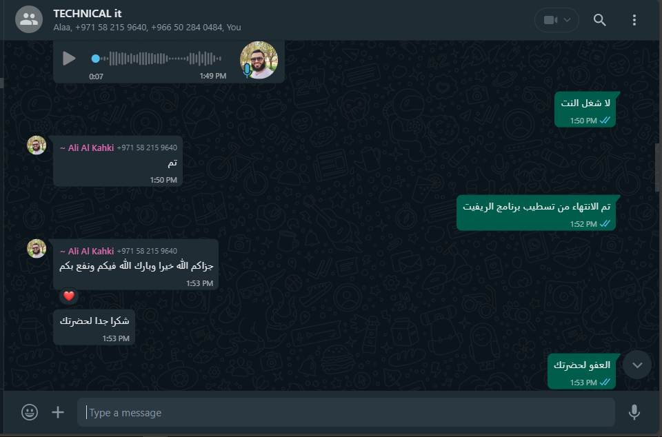Open the search in chat magnifier icon
Image resolution: width=662 pixels, height=437 pixels.
(599, 20)
